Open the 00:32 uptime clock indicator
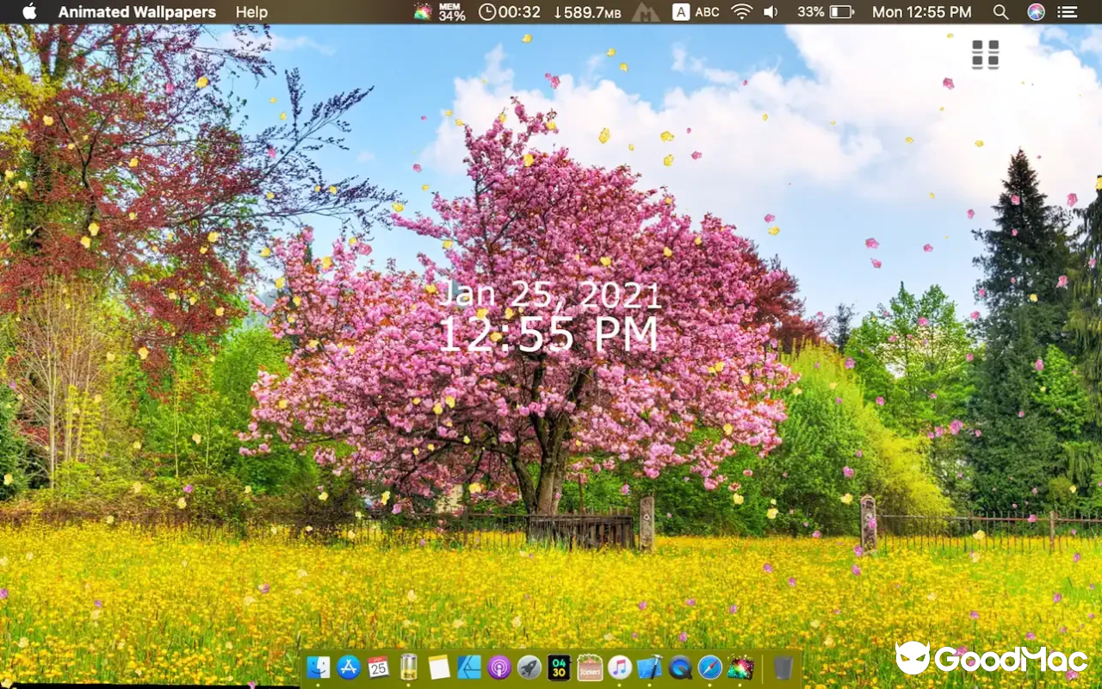The image size is (1102, 689). pyautogui.click(x=510, y=12)
